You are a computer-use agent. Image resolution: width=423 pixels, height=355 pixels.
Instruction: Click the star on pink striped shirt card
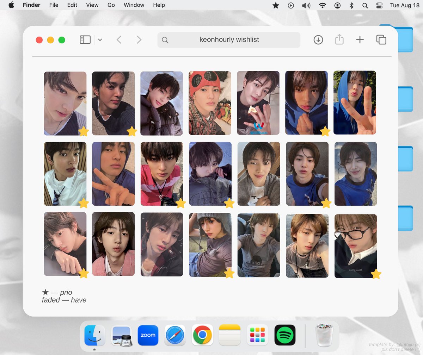180,203
